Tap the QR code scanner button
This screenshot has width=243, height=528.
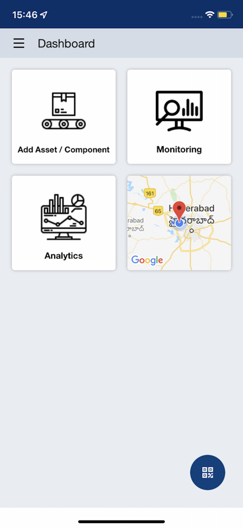[x=207, y=472]
